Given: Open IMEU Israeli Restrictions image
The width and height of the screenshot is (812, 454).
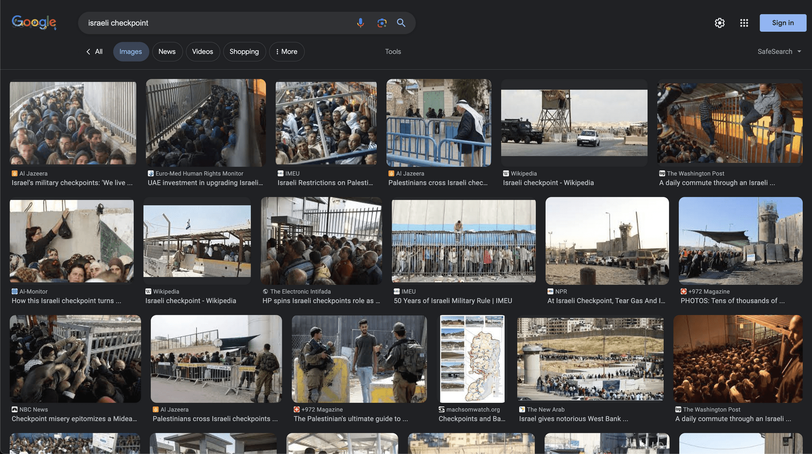Looking at the screenshot, I should (x=326, y=123).
